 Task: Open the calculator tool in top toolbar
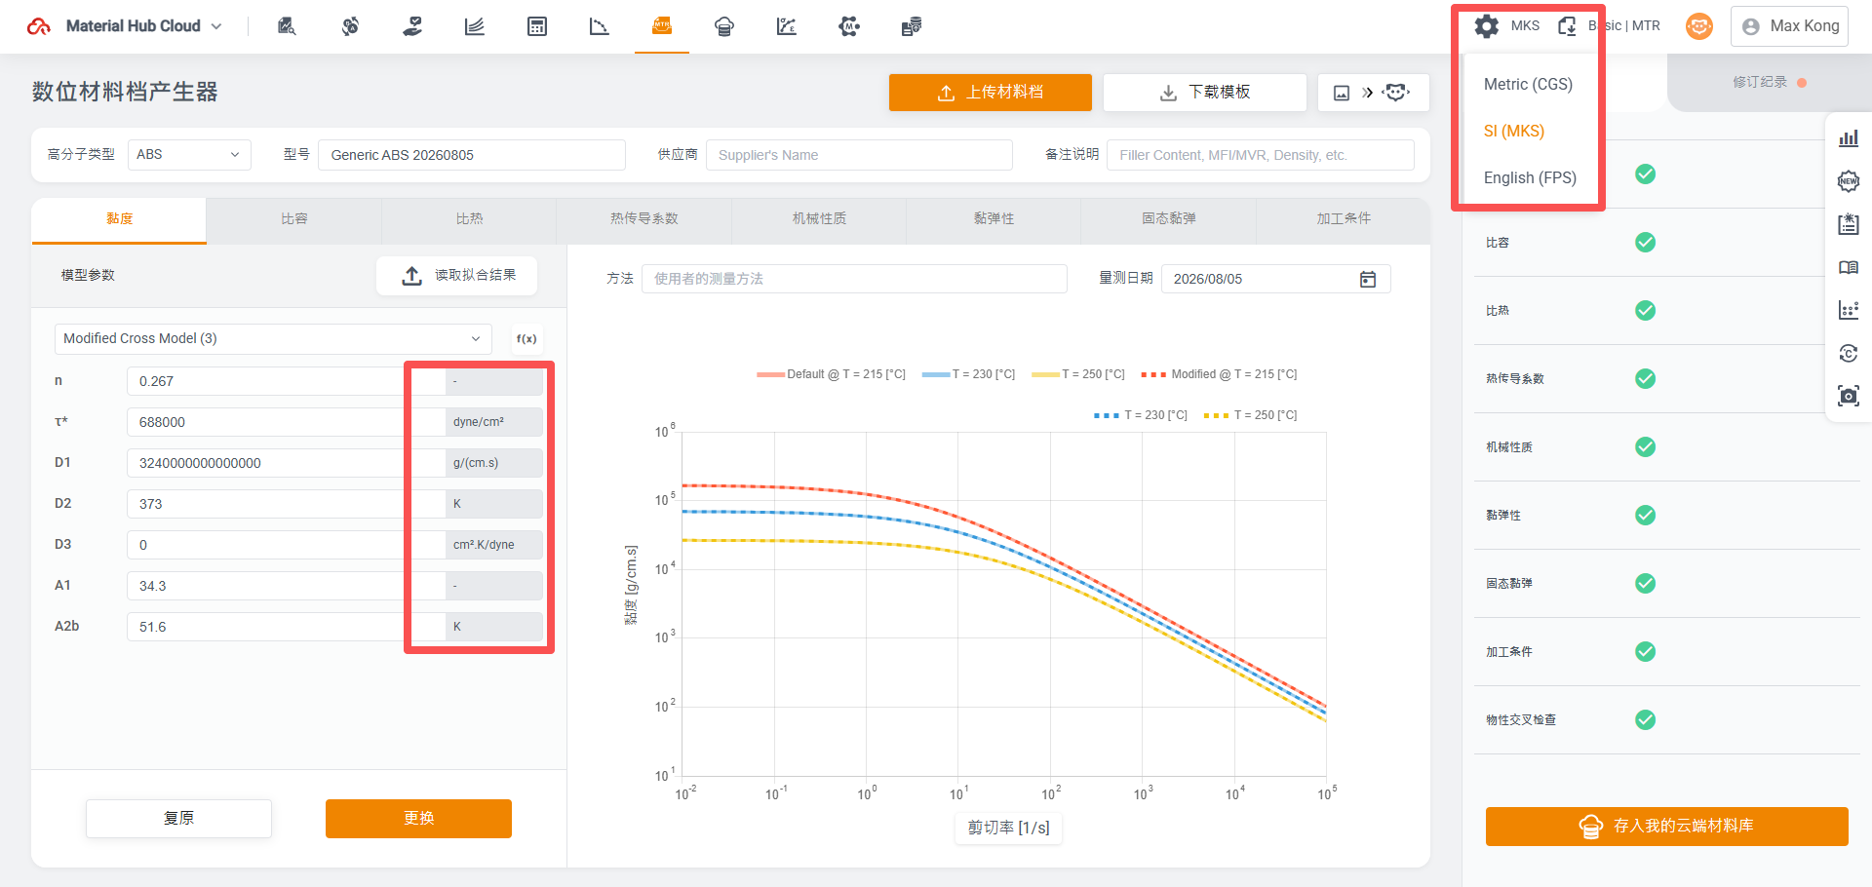[537, 26]
